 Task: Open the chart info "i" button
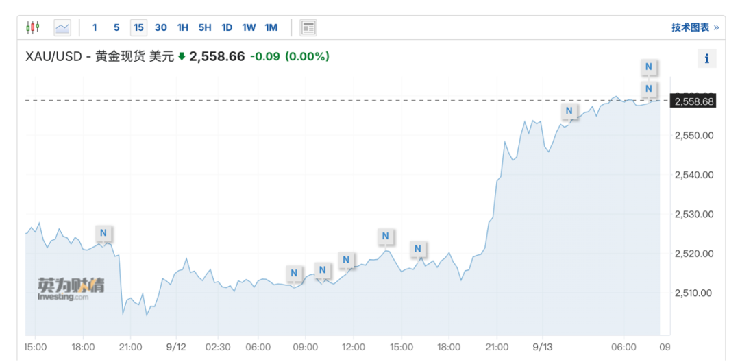coord(706,59)
